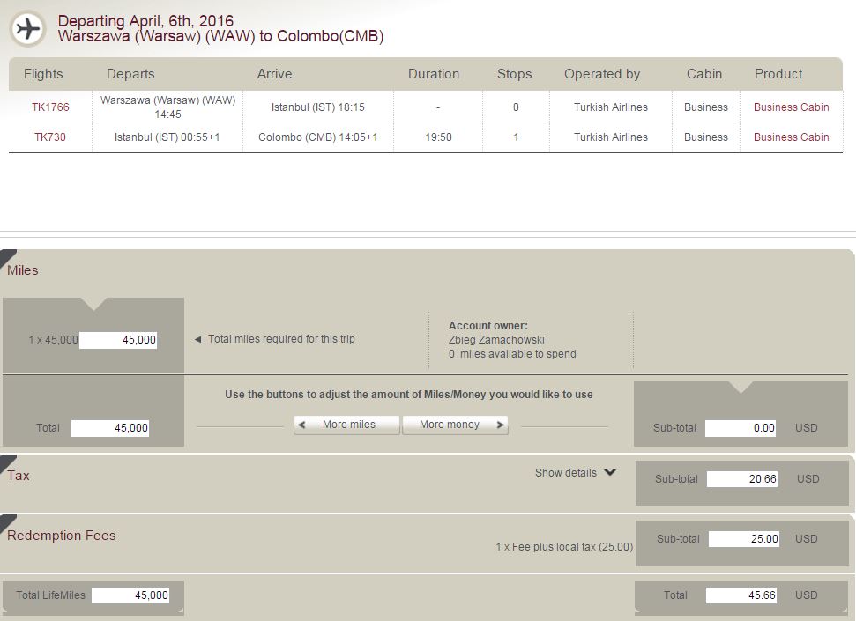Click the right arrow on More money
Screen dimensions: 856x621
point(500,425)
